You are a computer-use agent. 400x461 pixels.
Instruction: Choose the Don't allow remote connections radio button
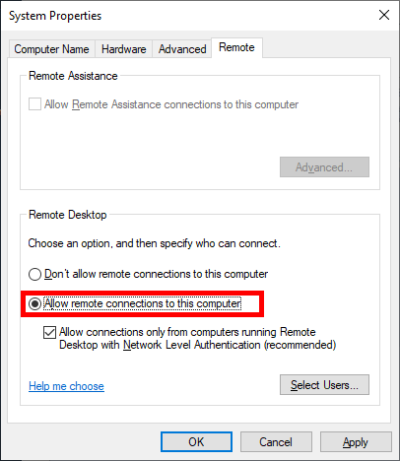[x=34, y=274]
